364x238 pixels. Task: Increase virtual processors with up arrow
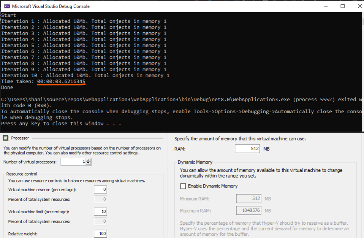pyautogui.click(x=89, y=160)
